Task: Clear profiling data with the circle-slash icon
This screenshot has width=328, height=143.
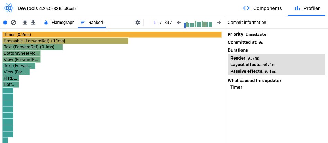Action: click(x=13, y=23)
